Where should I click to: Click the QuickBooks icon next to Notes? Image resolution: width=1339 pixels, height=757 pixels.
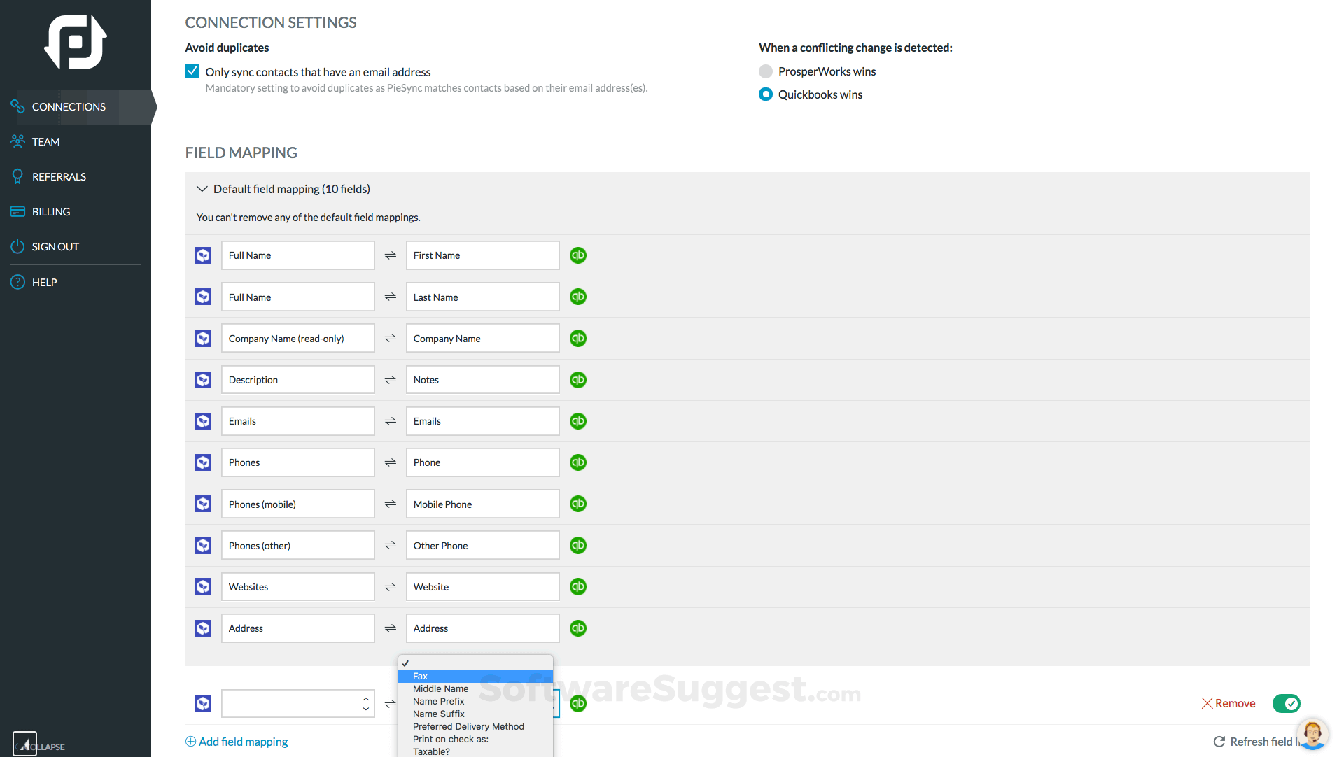[x=578, y=380]
